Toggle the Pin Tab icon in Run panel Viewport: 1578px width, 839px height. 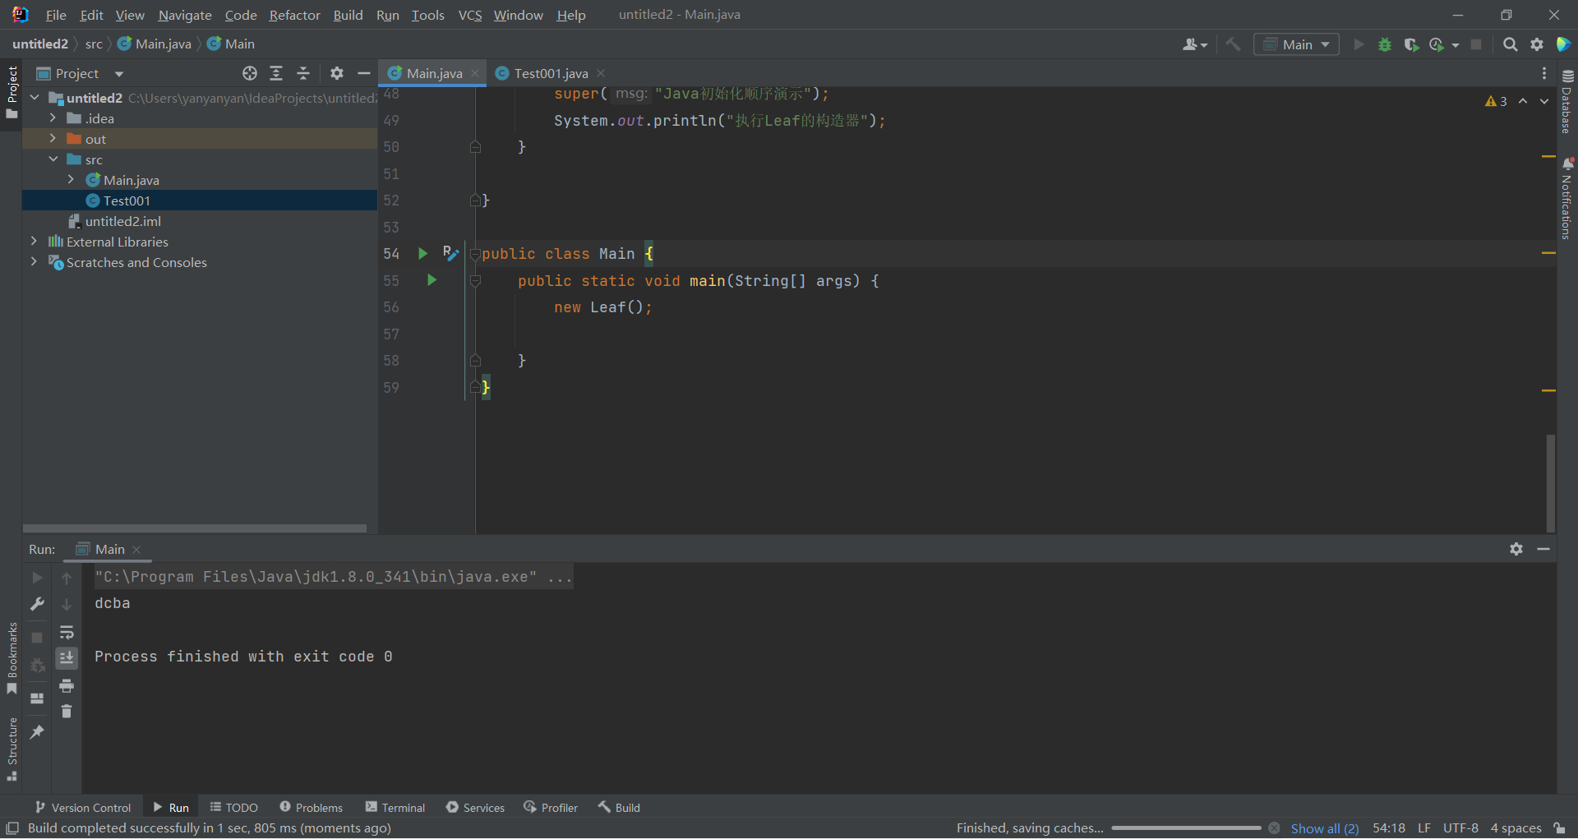click(x=37, y=732)
